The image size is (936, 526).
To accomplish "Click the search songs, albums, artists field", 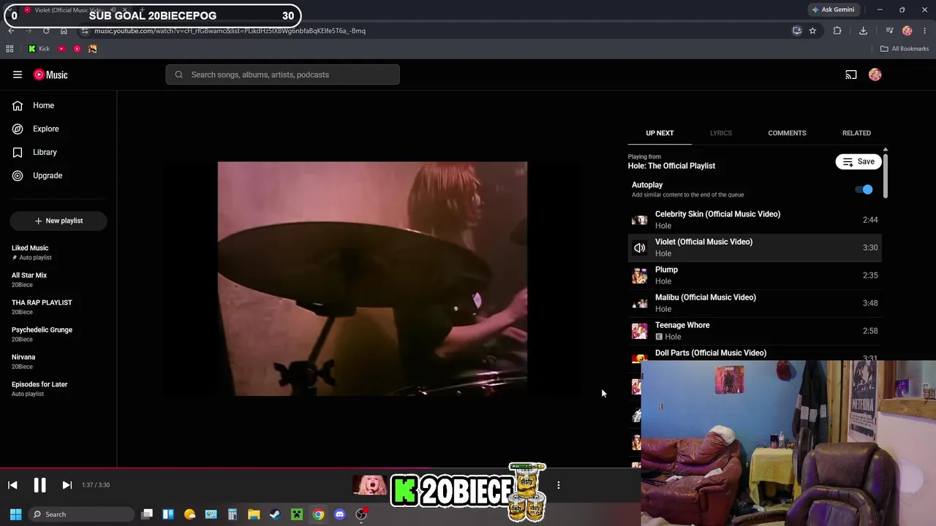I will click(282, 75).
